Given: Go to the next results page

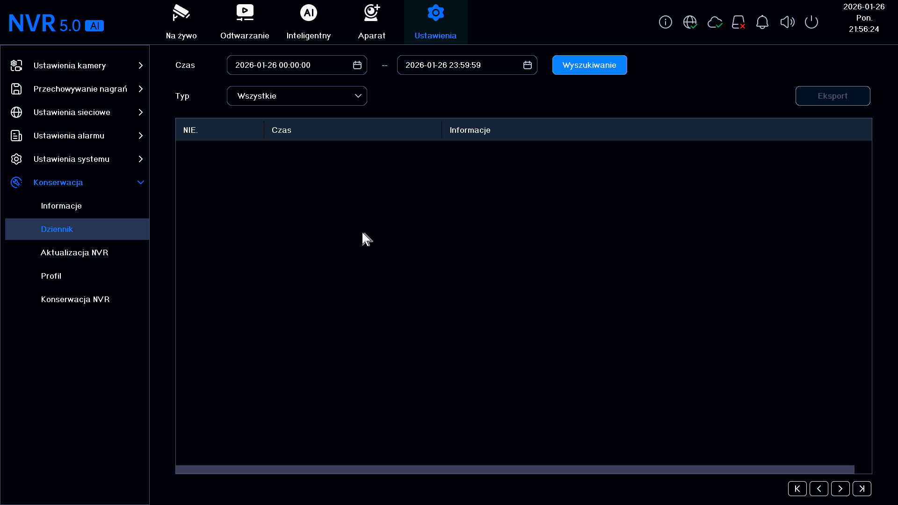Looking at the screenshot, I should [840, 489].
